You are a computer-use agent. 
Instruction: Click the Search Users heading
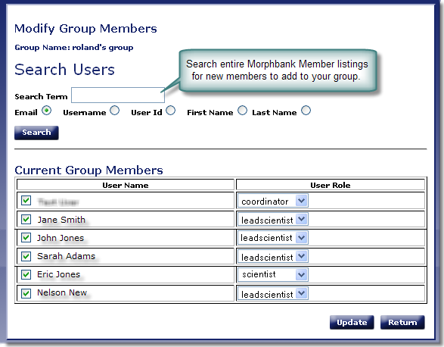[64, 70]
